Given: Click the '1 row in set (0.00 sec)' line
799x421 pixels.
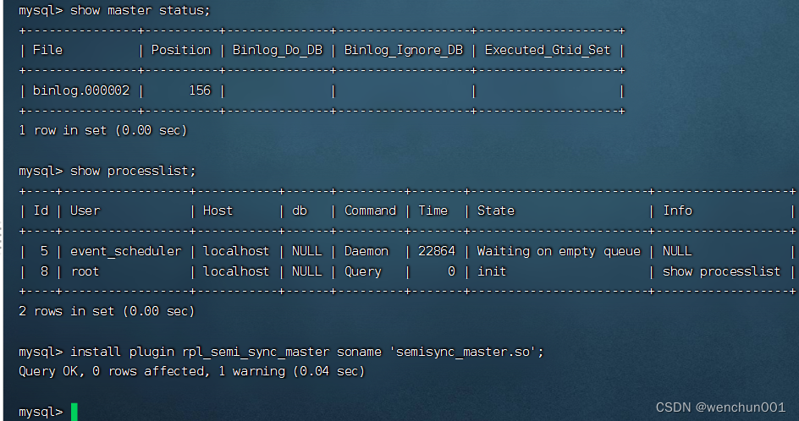Looking at the screenshot, I should (103, 130).
